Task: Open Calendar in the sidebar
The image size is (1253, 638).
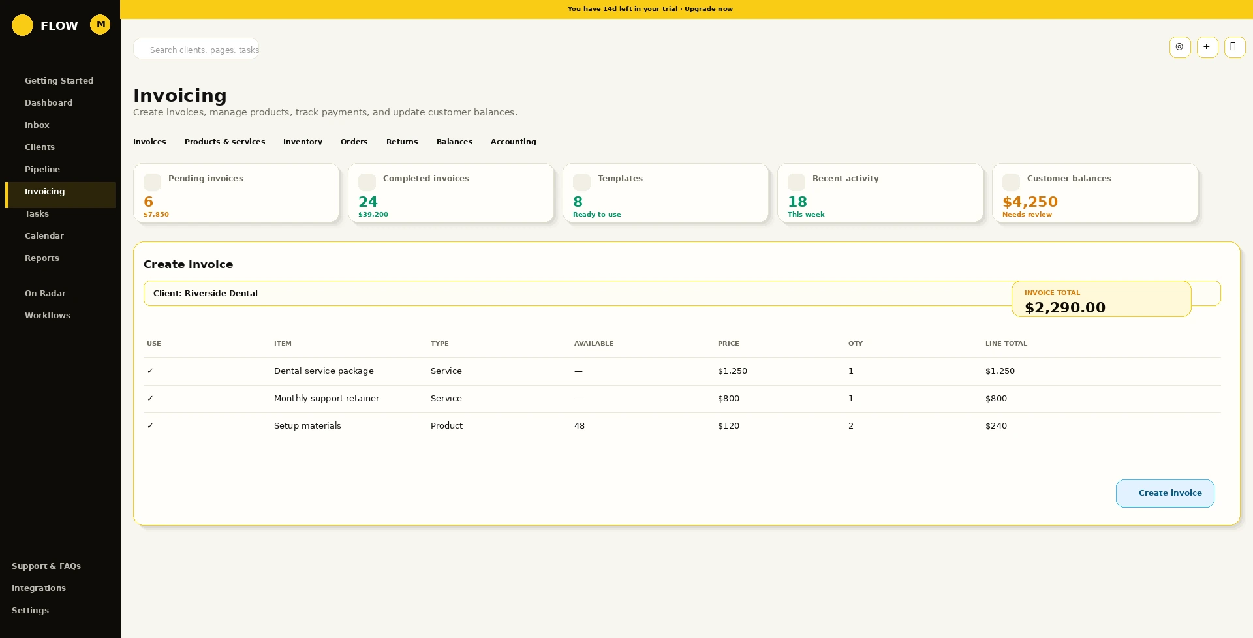Action: tap(44, 236)
